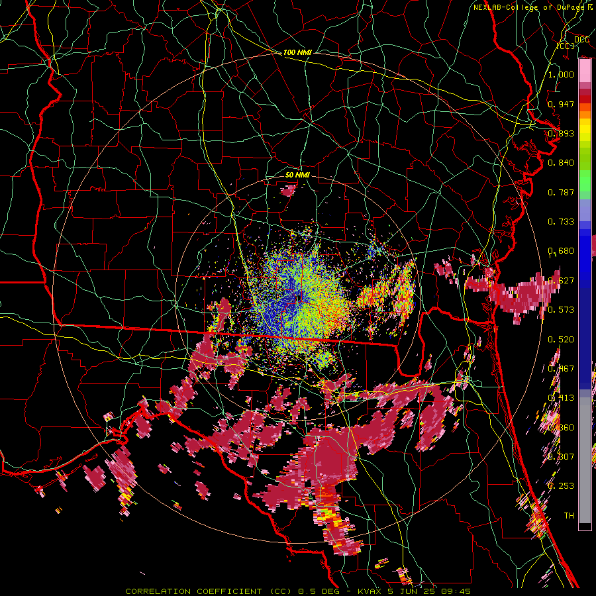Click the 0.947 scale value

click(561, 104)
